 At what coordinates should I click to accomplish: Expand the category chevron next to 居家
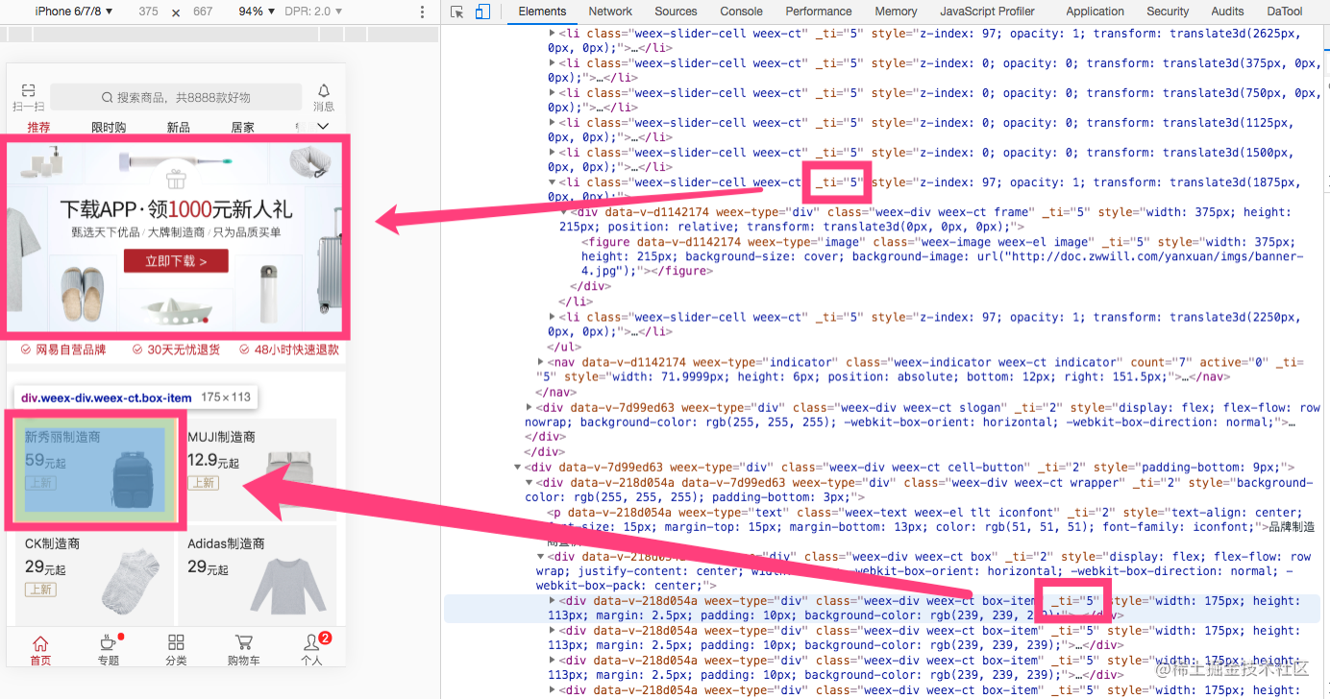pos(323,127)
